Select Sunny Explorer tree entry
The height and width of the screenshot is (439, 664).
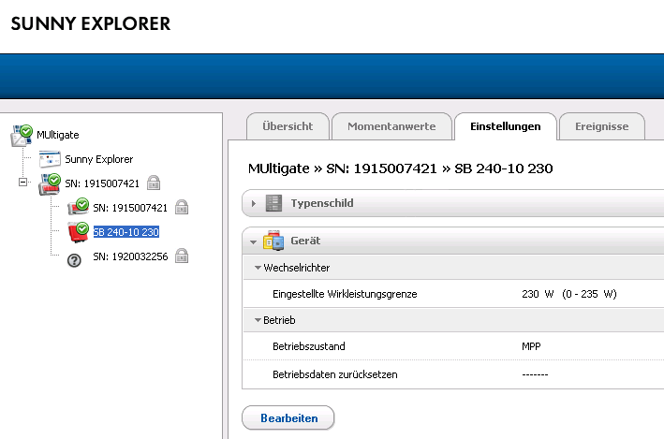pyautogui.click(x=99, y=159)
